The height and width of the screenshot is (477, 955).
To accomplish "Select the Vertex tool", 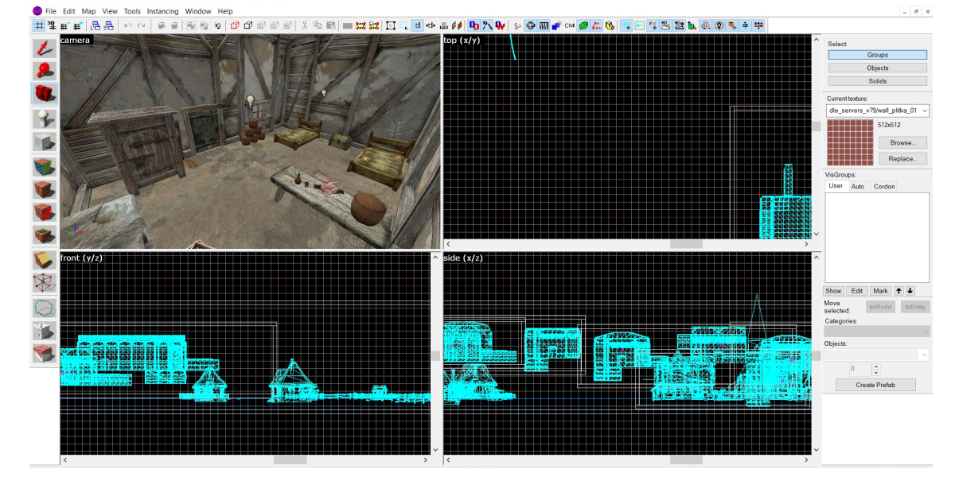I will click(x=43, y=283).
